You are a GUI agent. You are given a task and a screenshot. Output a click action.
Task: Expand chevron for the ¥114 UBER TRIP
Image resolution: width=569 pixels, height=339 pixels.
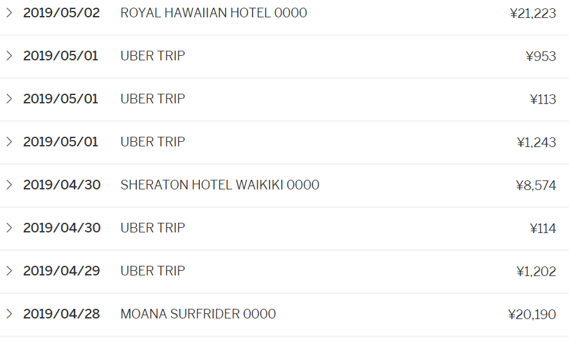tap(9, 228)
